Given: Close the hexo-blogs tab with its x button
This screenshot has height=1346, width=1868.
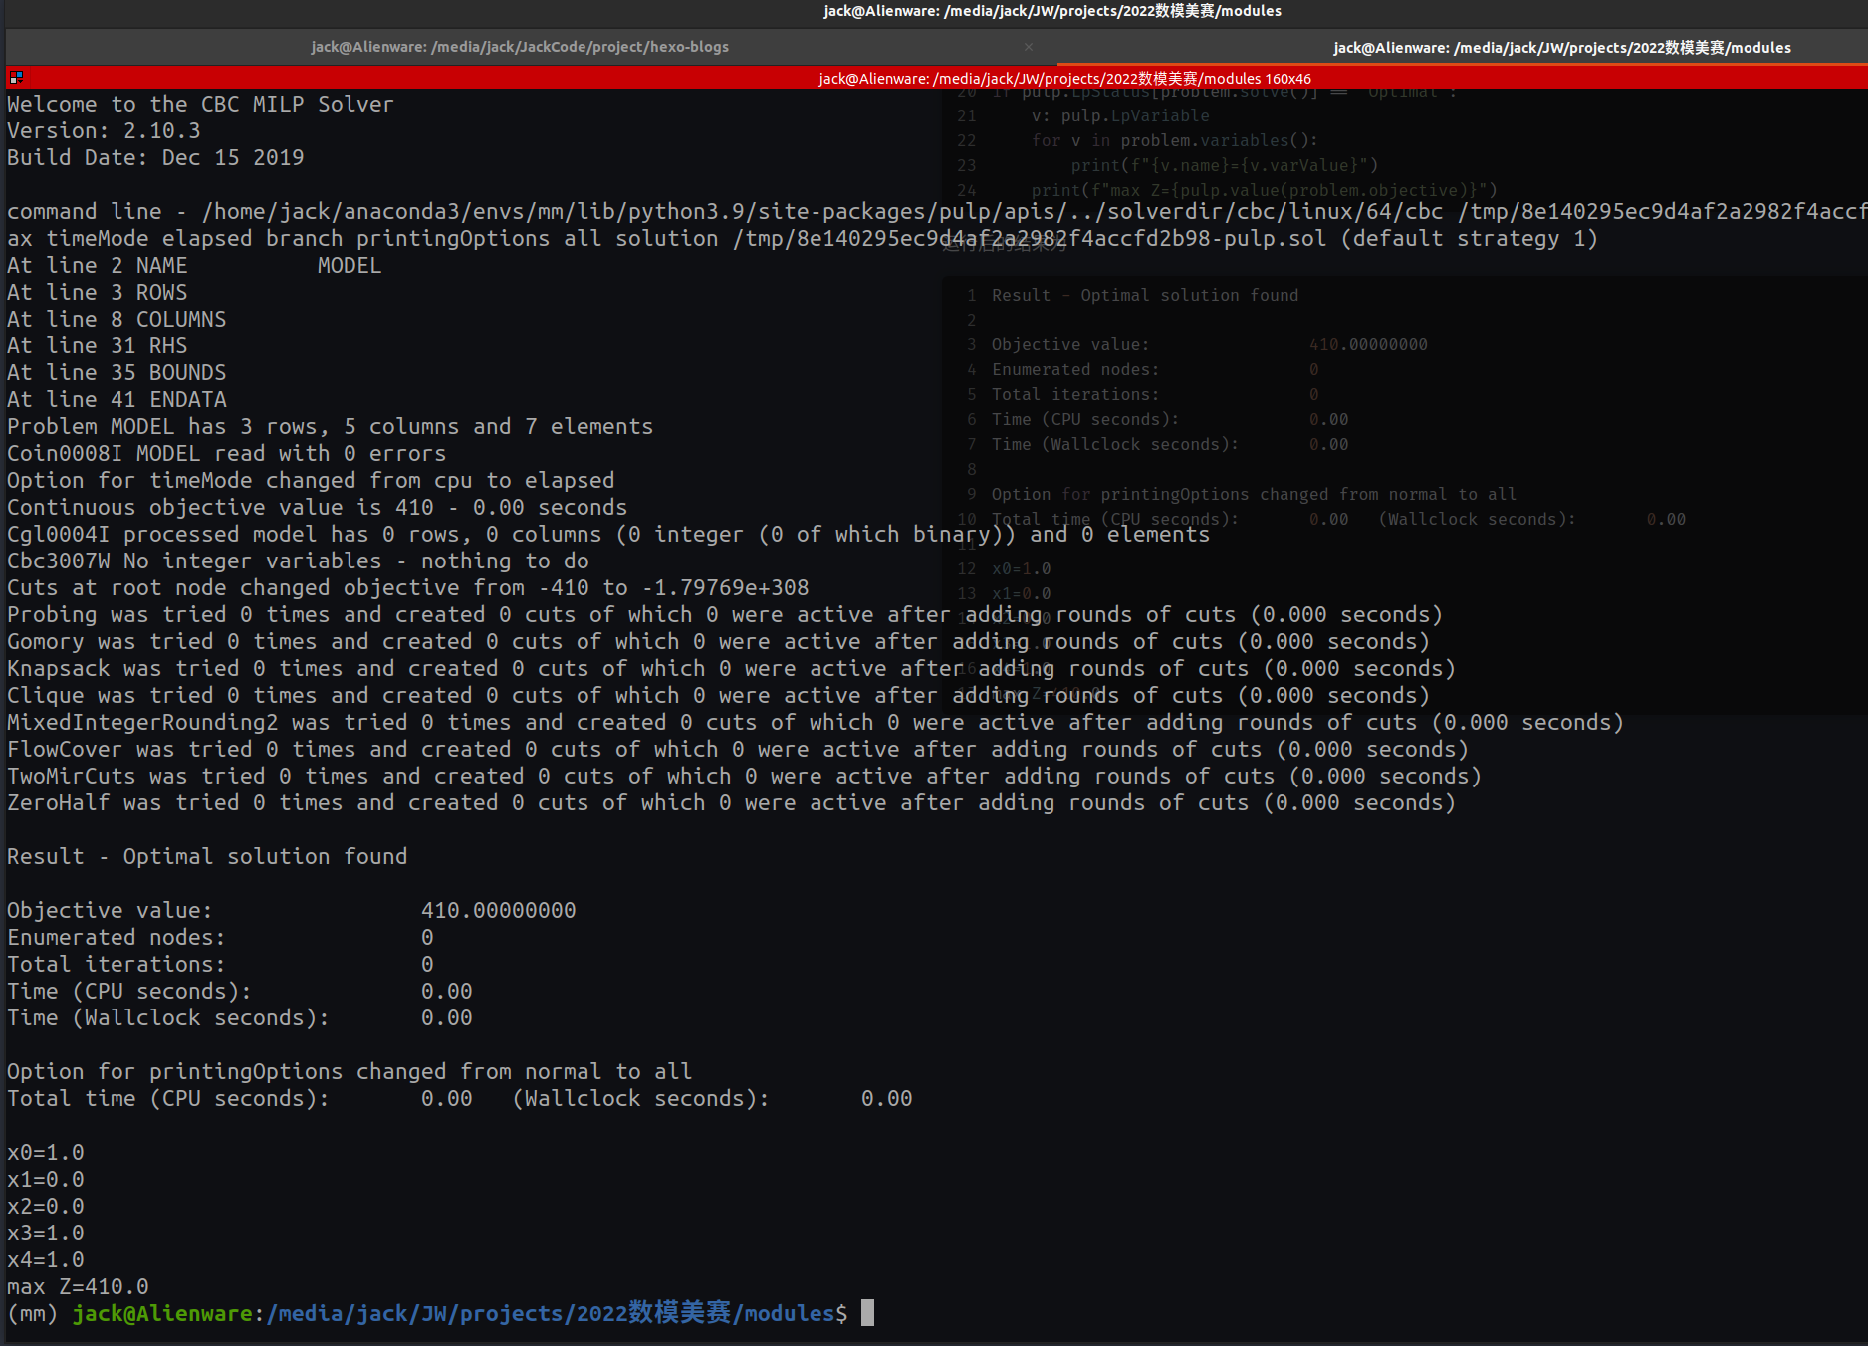Looking at the screenshot, I should [1029, 47].
